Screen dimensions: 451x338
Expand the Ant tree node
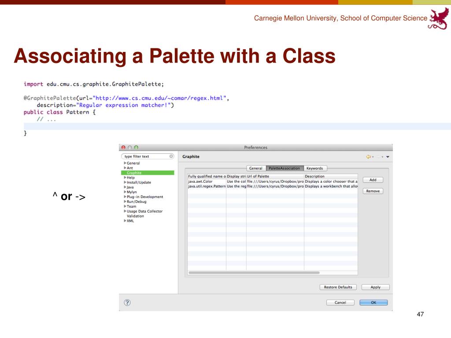pyautogui.click(x=125, y=168)
